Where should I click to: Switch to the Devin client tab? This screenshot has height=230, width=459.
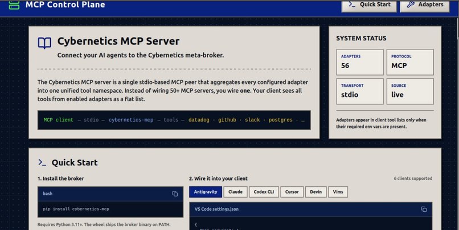(316, 192)
